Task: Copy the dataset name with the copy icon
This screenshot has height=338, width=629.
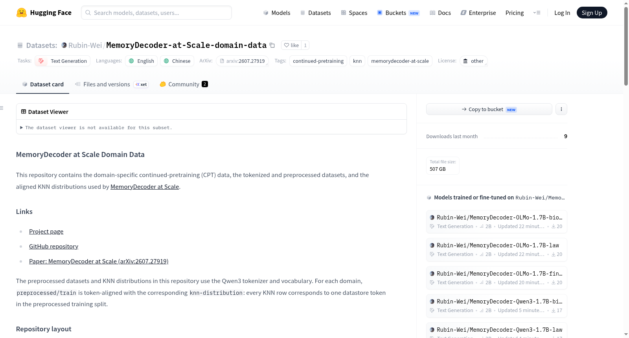Action: 272,45
